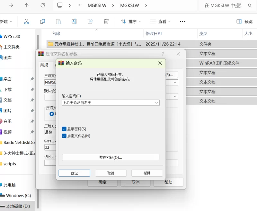Select 本地磁盘 (D:) in sidebar
This screenshot has width=257, height=211.
click(x=18, y=206)
